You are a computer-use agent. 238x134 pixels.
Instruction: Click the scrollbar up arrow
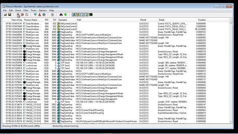(231, 19)
